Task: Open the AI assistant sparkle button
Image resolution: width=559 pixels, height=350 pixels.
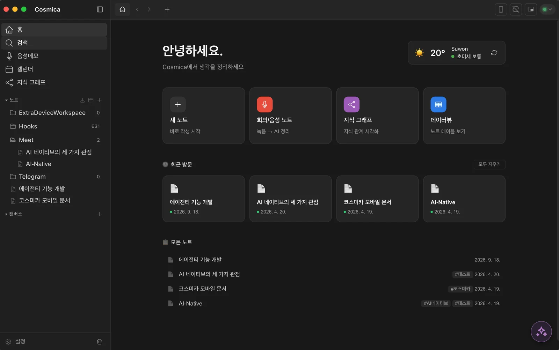Action: tap(541, 331)
